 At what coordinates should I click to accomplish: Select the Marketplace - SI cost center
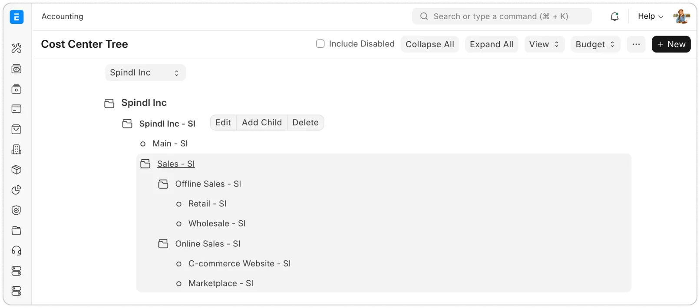tap(221, 284)
